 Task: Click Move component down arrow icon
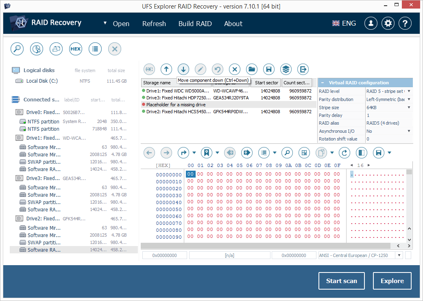click(183, 69)
